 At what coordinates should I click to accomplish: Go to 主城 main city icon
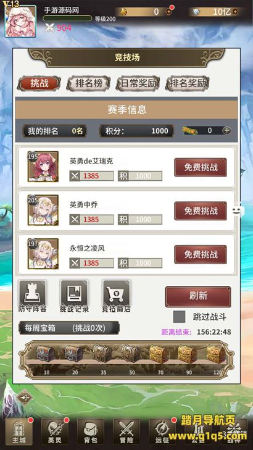[19, 431]
